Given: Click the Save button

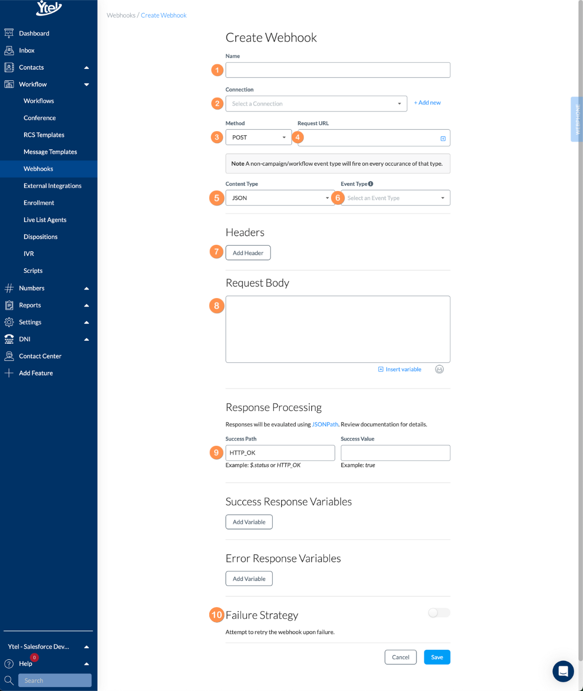Looking at the screenshot, I should 437,657.
